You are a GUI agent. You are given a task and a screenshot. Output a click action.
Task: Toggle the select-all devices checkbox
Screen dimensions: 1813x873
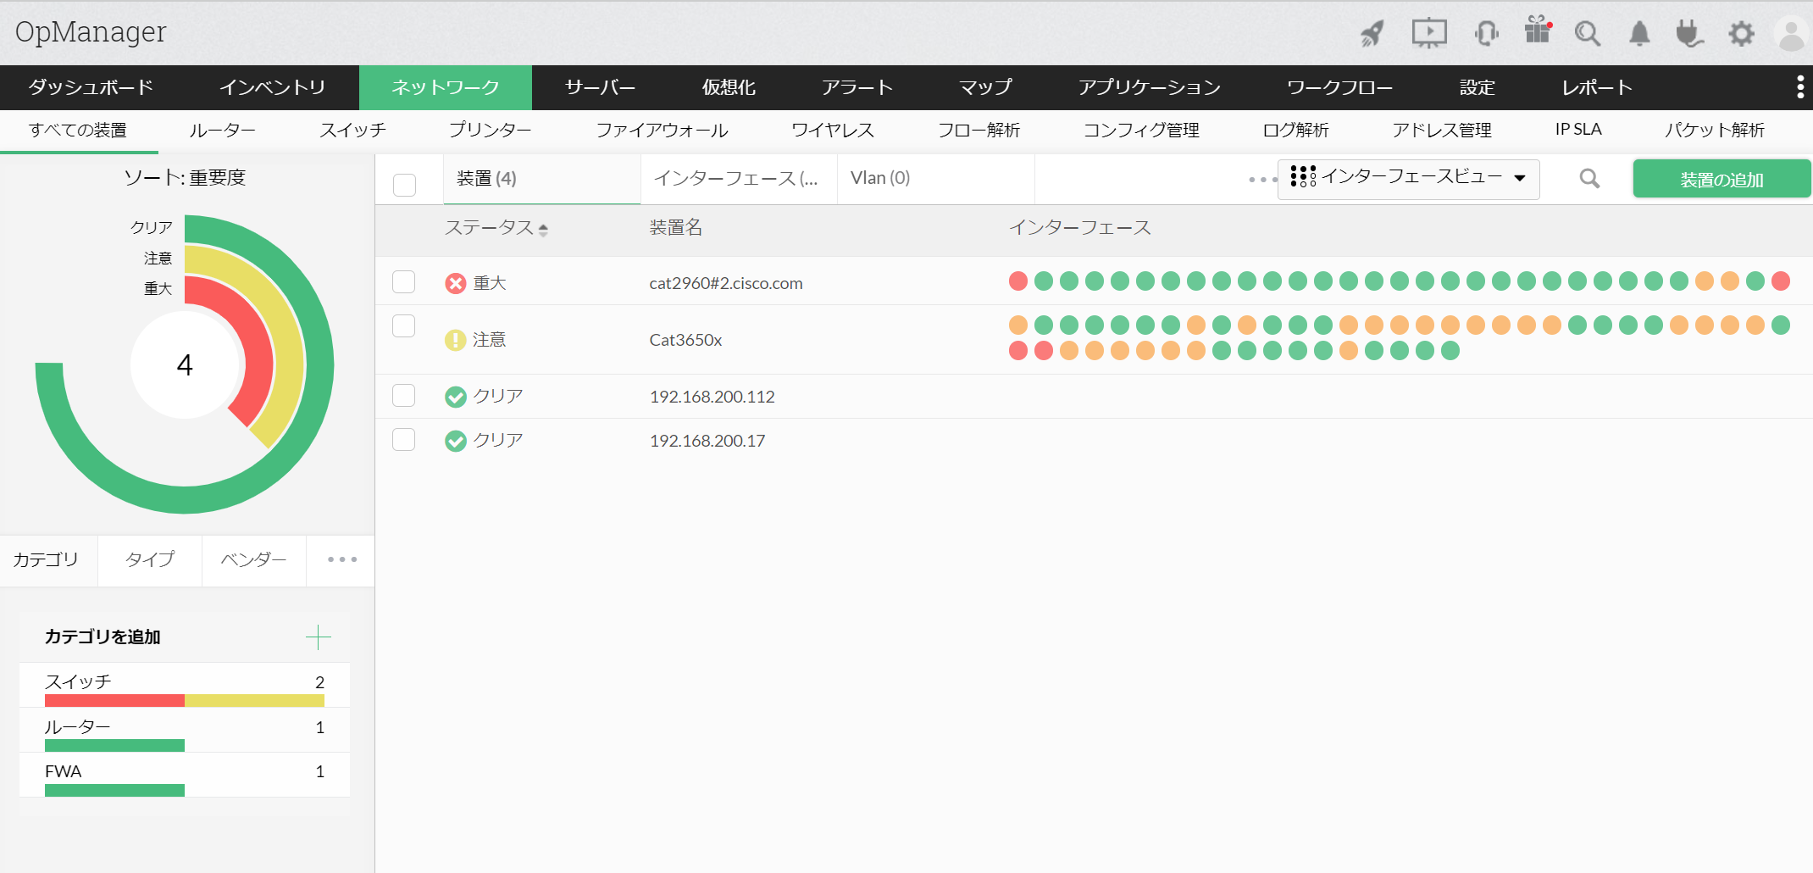point(405,185)
